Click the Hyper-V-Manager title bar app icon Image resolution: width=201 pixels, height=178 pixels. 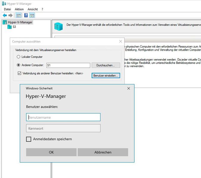point(4,4)
